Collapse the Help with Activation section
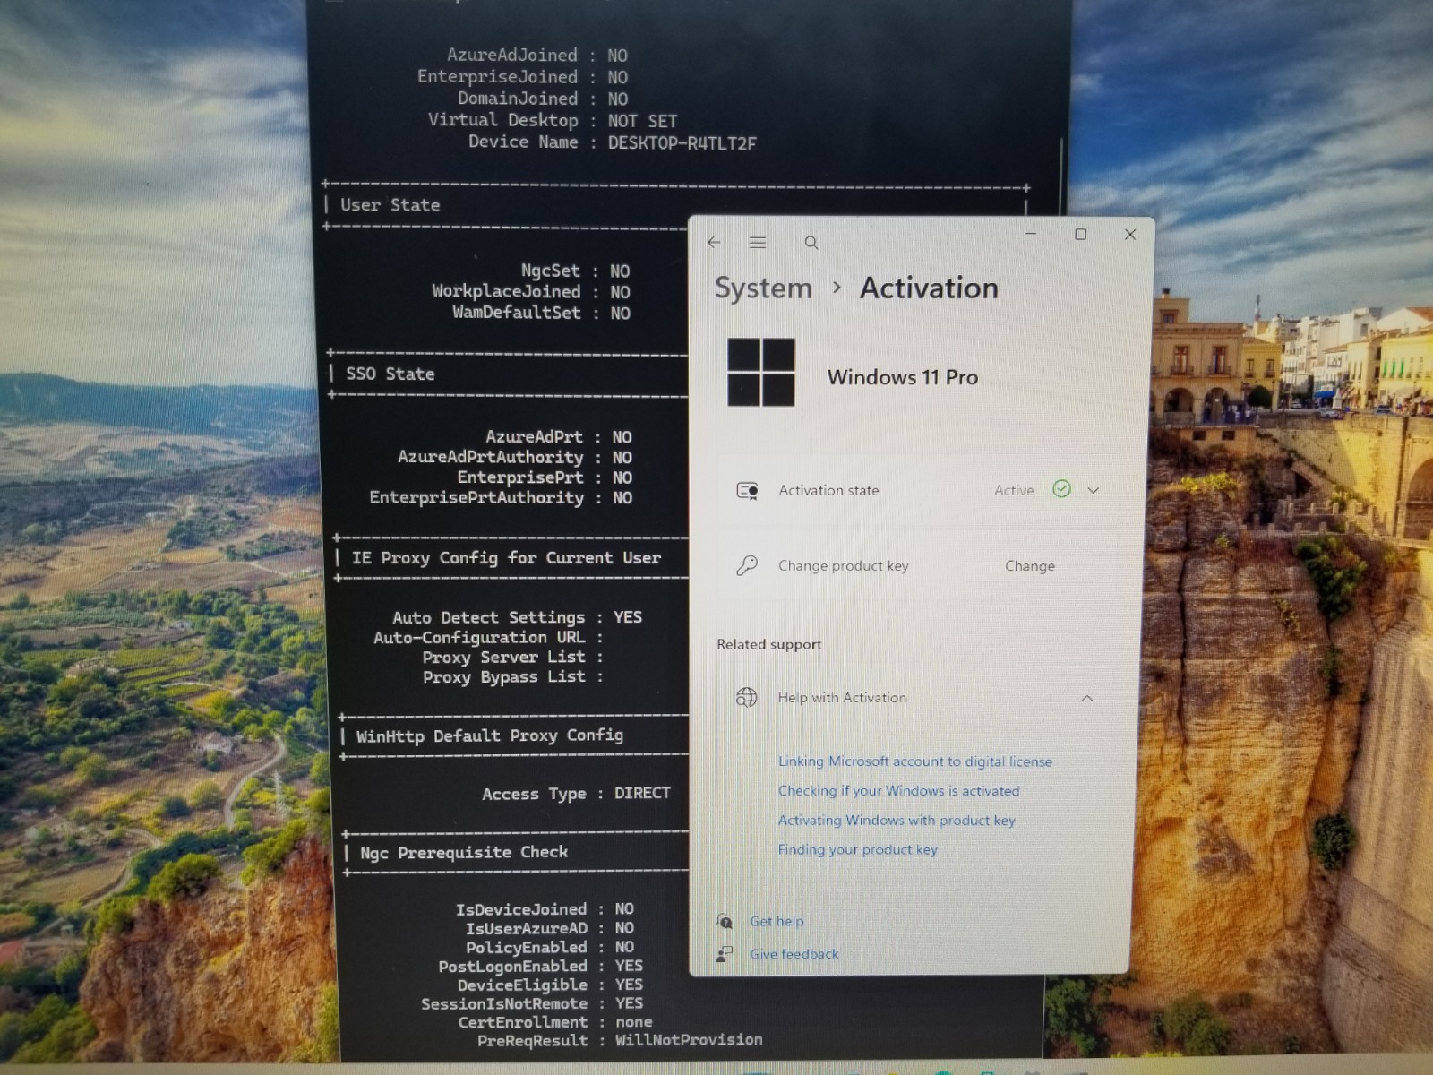The height and width of the screenshot is (1075, 1433). [x=1086, y=698]
